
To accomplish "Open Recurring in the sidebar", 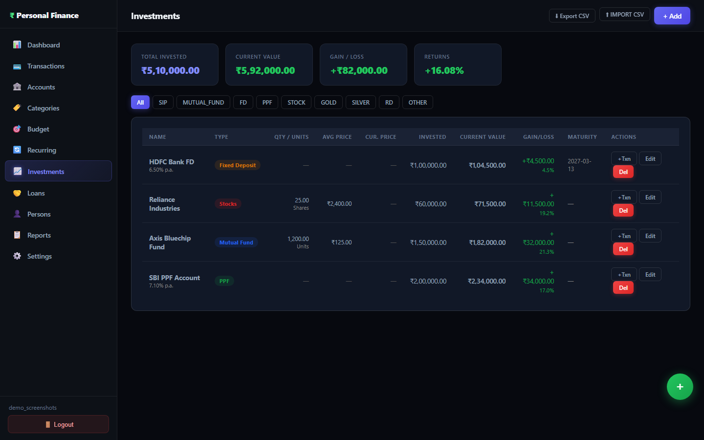I will click(x=58, y=150).
